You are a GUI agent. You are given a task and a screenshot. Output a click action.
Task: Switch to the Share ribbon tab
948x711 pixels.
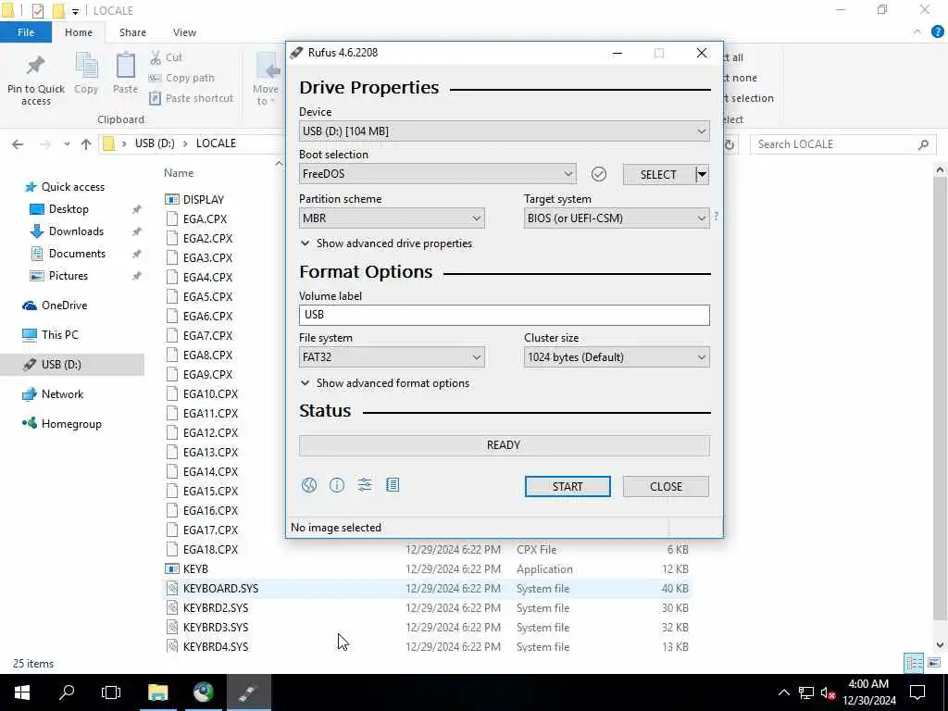132,32
